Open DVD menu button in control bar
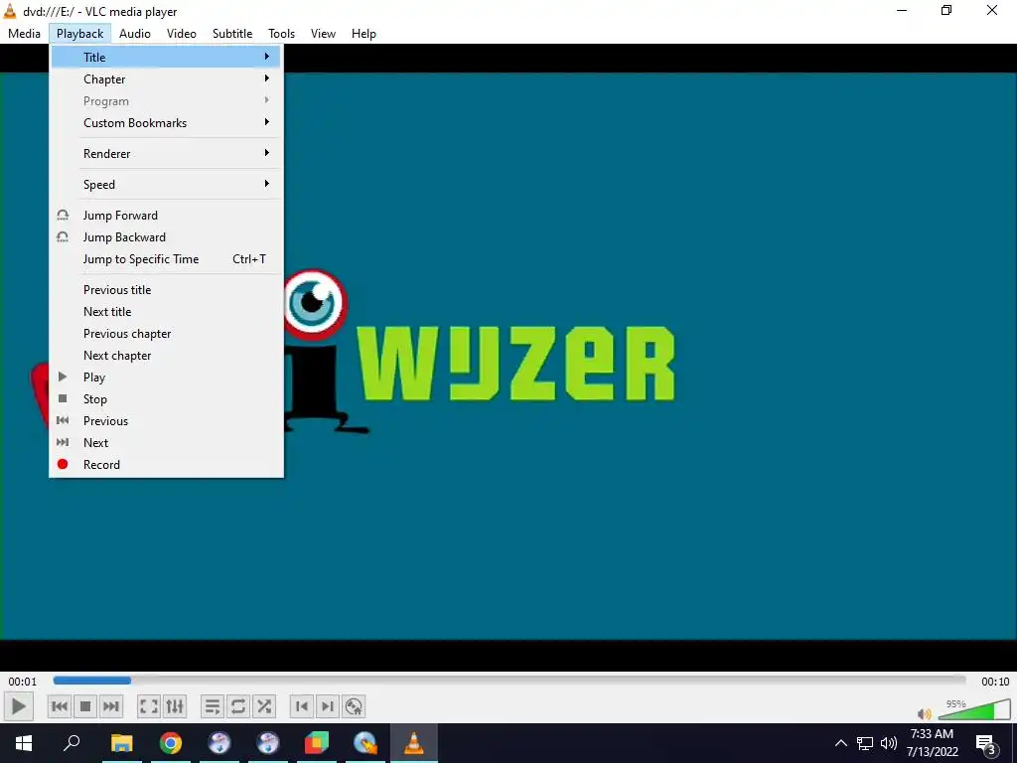Viewport: 1017px width, 763px height. point(354,706)
